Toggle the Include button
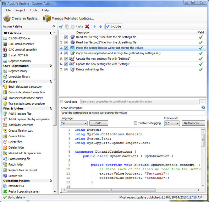The width and height of the screenshot is (209, 202). pos(114,26)
